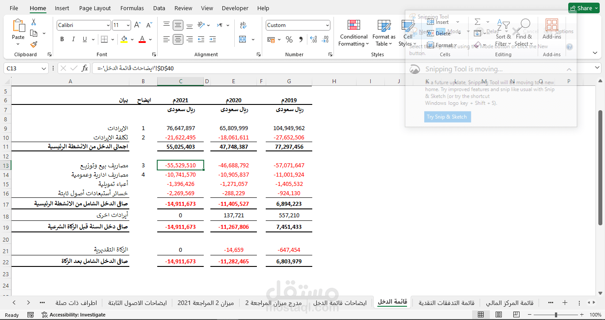This screenshot has height=320, width=605.
Task: Click the Align Right icon
Action: 190,39
